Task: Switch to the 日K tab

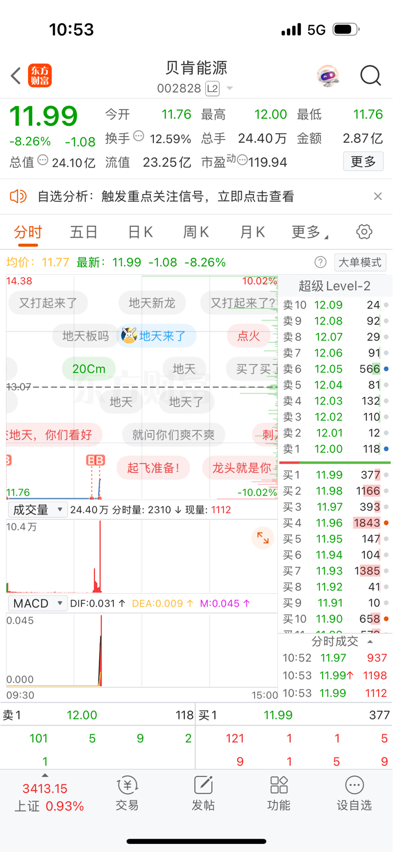Action: pyautogui.click(x=140, y=232)
